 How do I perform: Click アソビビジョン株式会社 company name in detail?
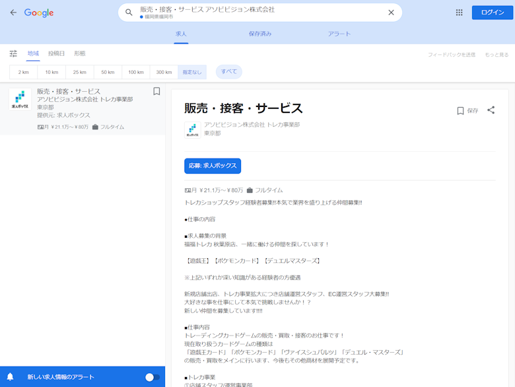(252, 125)
